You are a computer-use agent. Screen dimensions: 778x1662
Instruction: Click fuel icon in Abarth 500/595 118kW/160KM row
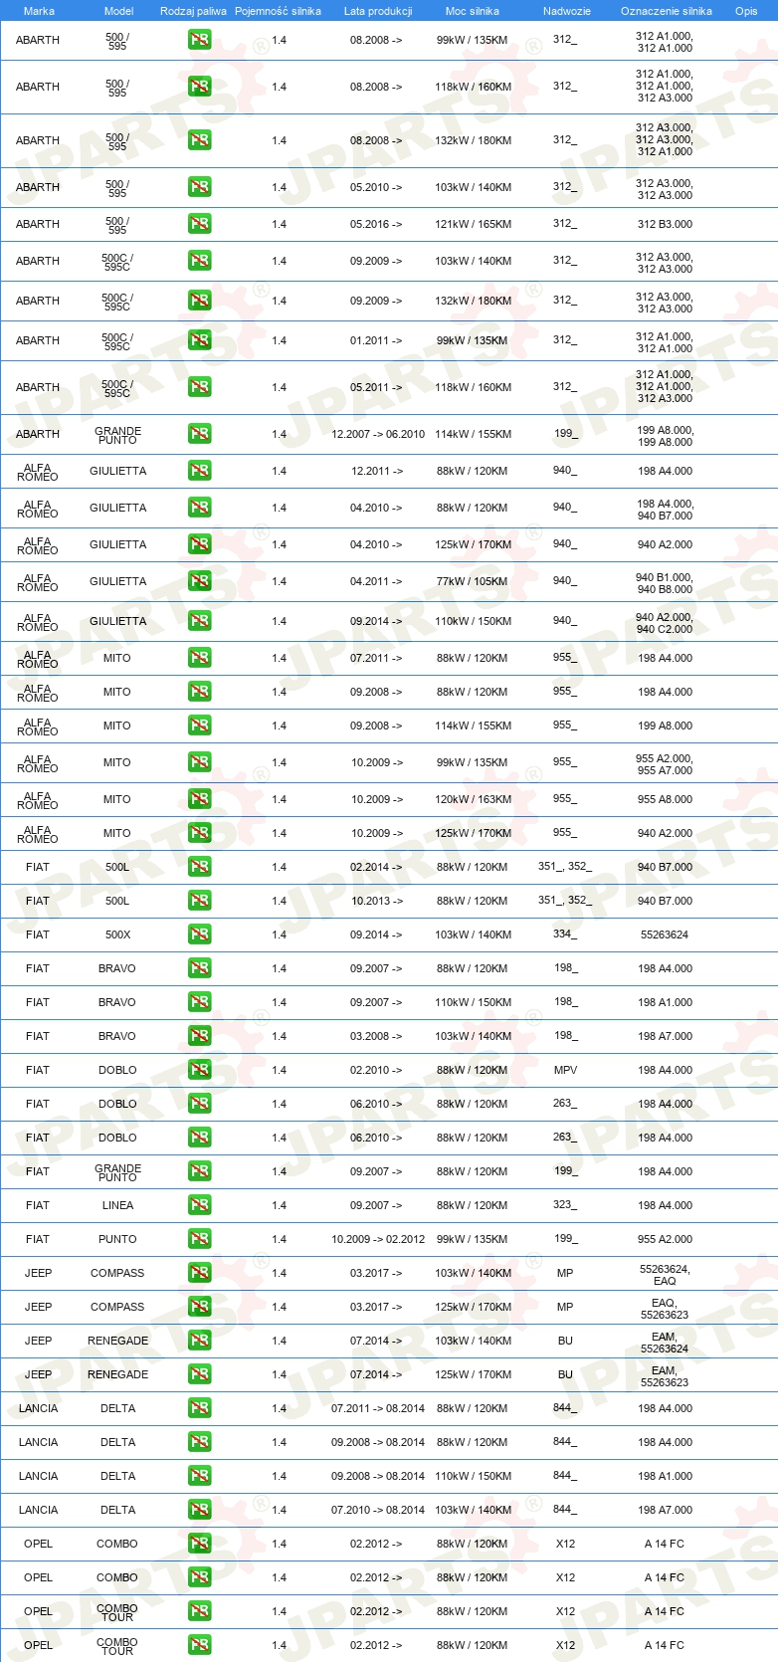click(199, 87)
